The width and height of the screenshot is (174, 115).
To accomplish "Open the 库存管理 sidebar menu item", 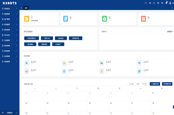I will click(x=10, y=56).
